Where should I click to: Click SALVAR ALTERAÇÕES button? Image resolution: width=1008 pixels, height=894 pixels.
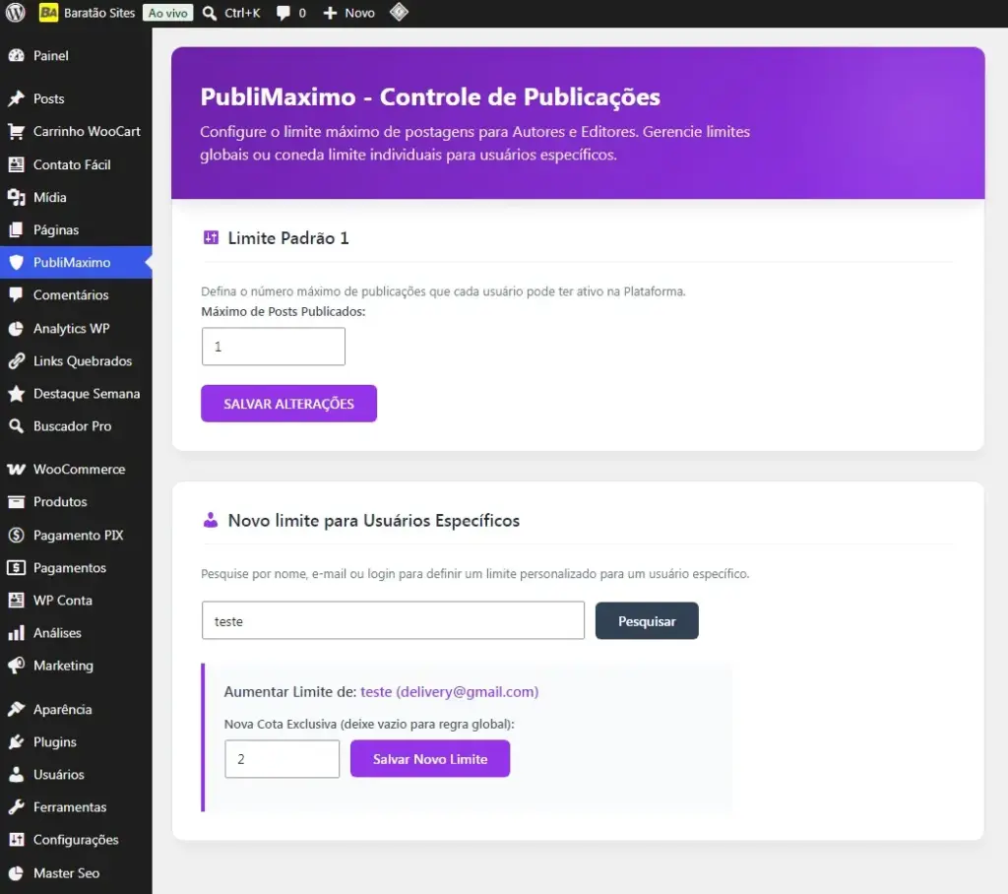point(288,404)
